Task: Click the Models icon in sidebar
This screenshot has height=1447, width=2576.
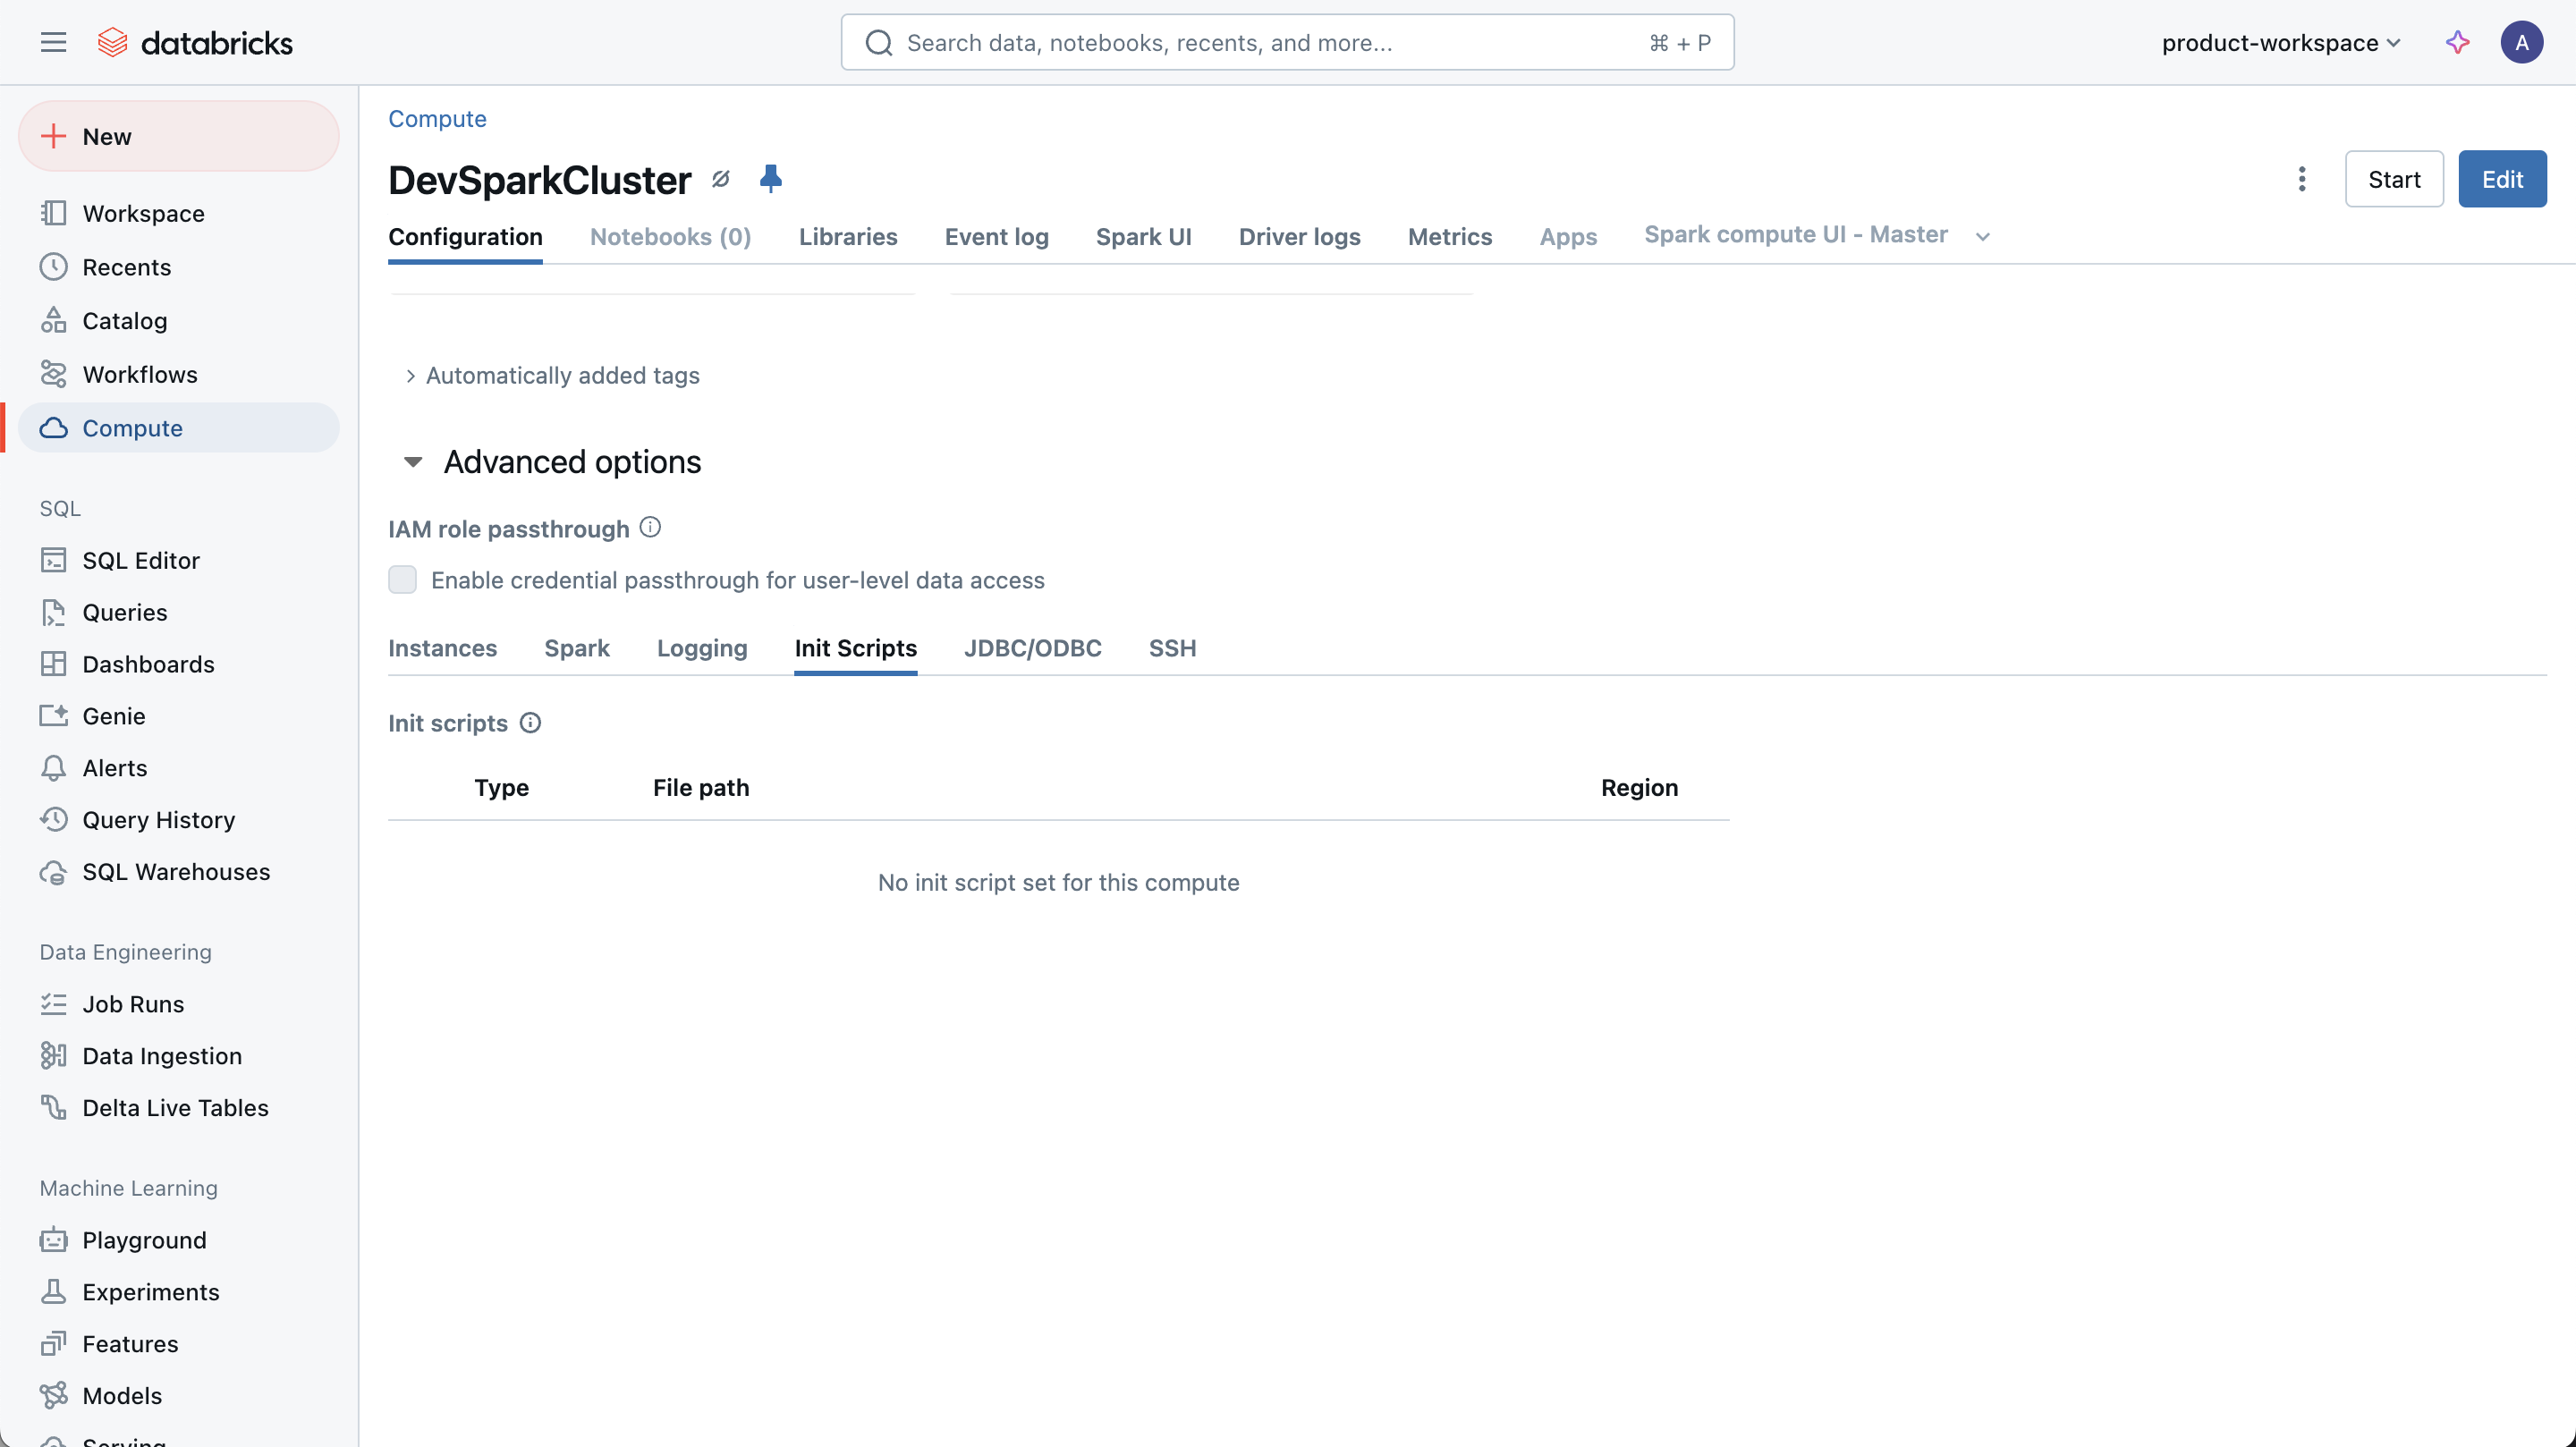Action: tap(53, 1396)
